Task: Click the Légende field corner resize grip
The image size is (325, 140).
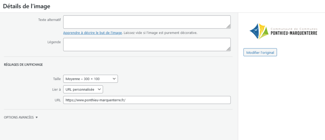Action: (228, 49)
